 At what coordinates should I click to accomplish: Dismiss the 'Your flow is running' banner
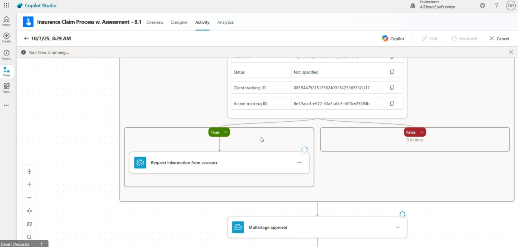510,52
